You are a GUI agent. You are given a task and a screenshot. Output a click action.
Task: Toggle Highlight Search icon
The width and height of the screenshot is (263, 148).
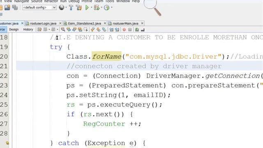click(x=80, y=30)
